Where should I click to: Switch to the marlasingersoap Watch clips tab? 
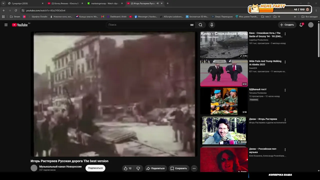point(104,3)
